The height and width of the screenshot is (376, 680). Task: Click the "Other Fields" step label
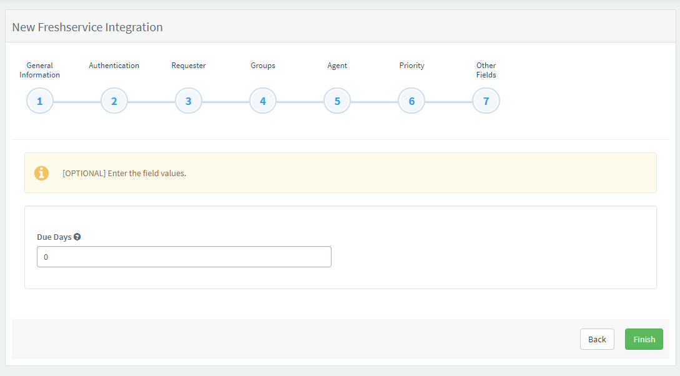point(486,70)
